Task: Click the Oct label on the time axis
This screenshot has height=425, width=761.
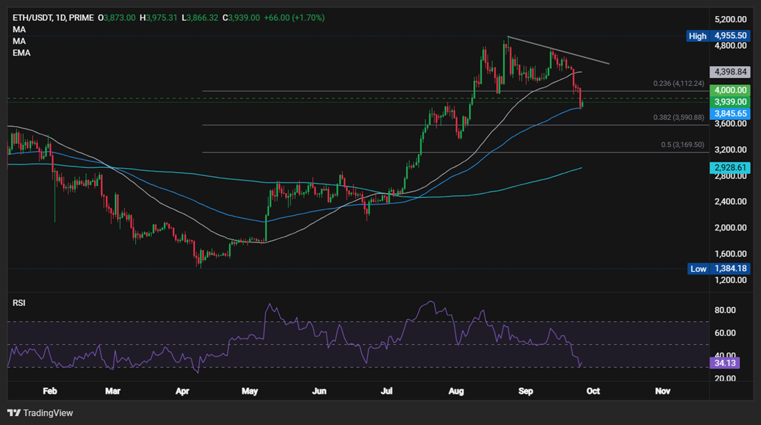Action: pyautogui.click(x=593, y=392)
